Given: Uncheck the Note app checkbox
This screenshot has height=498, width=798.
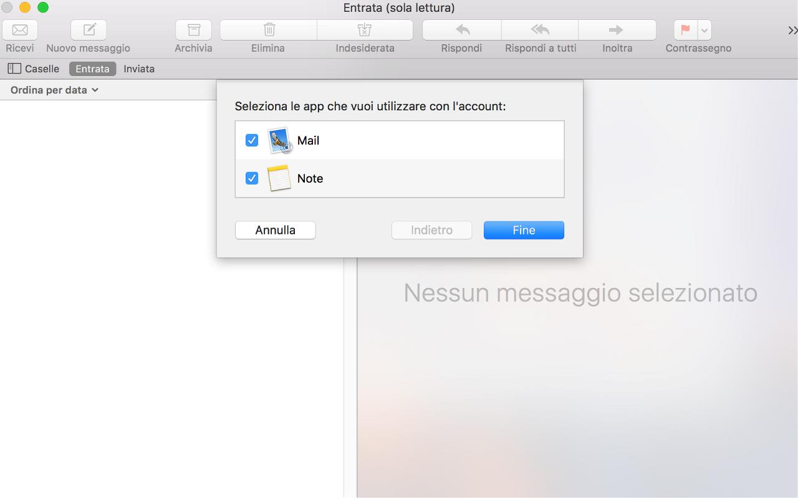Looking at the screenshot, I should 252,178.
